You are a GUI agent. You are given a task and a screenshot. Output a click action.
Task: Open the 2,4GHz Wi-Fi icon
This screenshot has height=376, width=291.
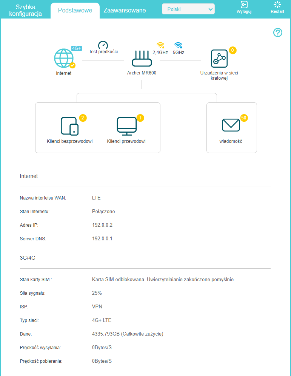160,46
